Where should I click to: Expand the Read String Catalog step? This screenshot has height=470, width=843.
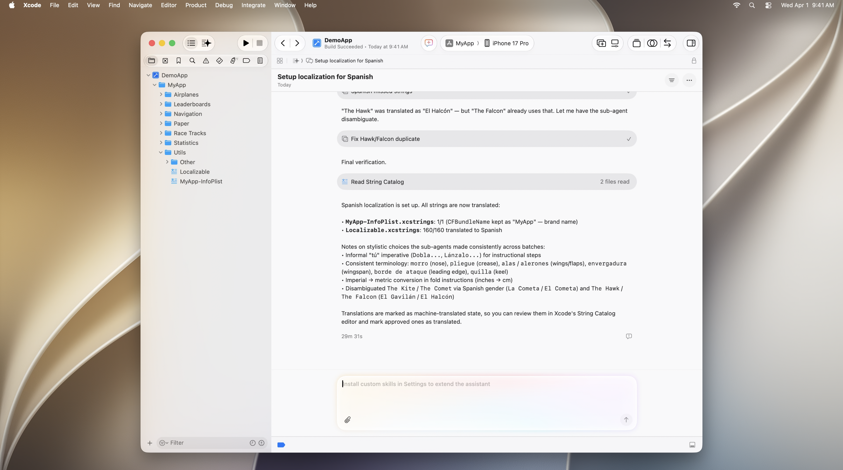point(486,182)
